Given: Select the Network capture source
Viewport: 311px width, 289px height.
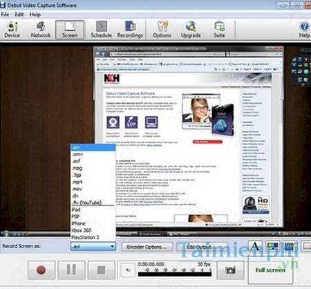Looking at the screenshot, I should click(x=41, y=30).
